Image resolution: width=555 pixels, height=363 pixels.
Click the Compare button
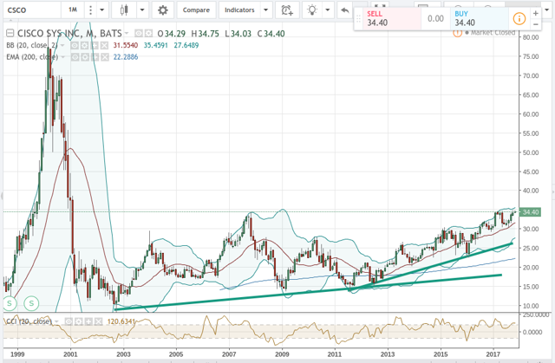point(194,11)
